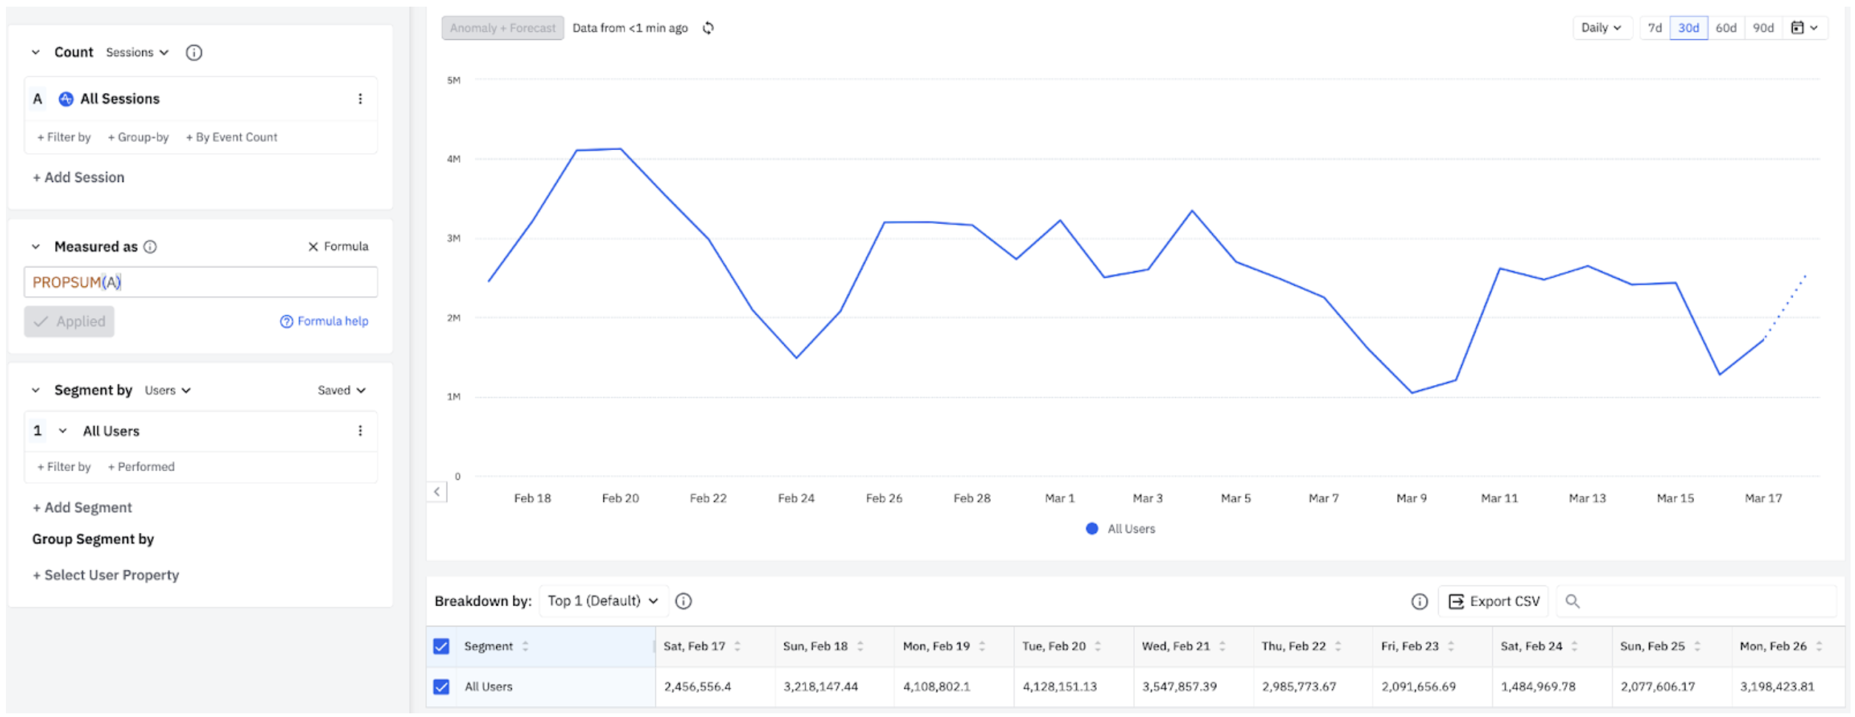
Task: Click info icon beside Measured as
Action: [150, 247]
